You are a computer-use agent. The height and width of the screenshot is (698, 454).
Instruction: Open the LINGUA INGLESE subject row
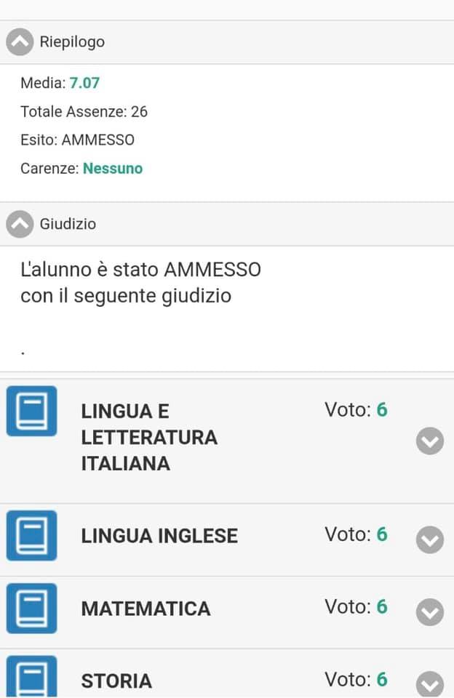click(227, 540)
